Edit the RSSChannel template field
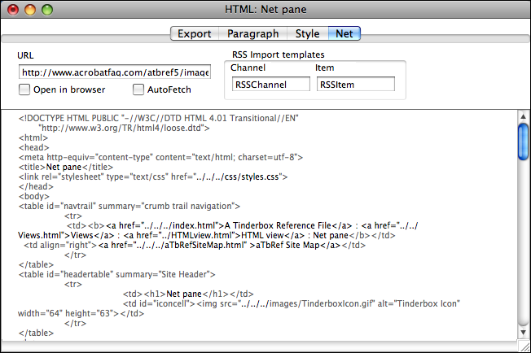 pyautogui.click(x=271, y=85)
